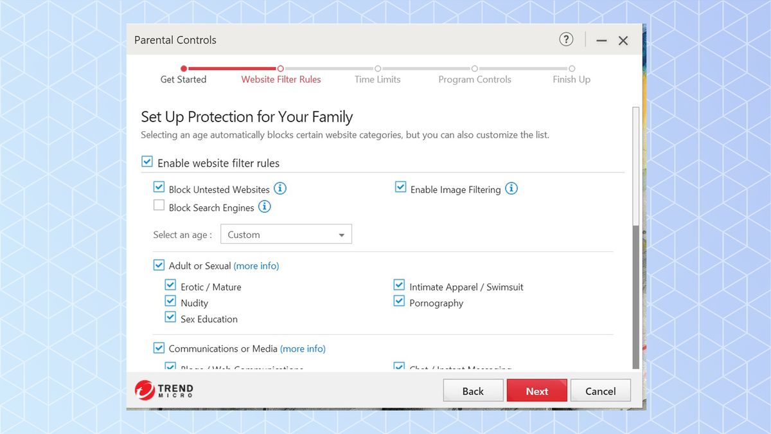
Task: Expand the Communications or Media section
Action: click(159, 348)
